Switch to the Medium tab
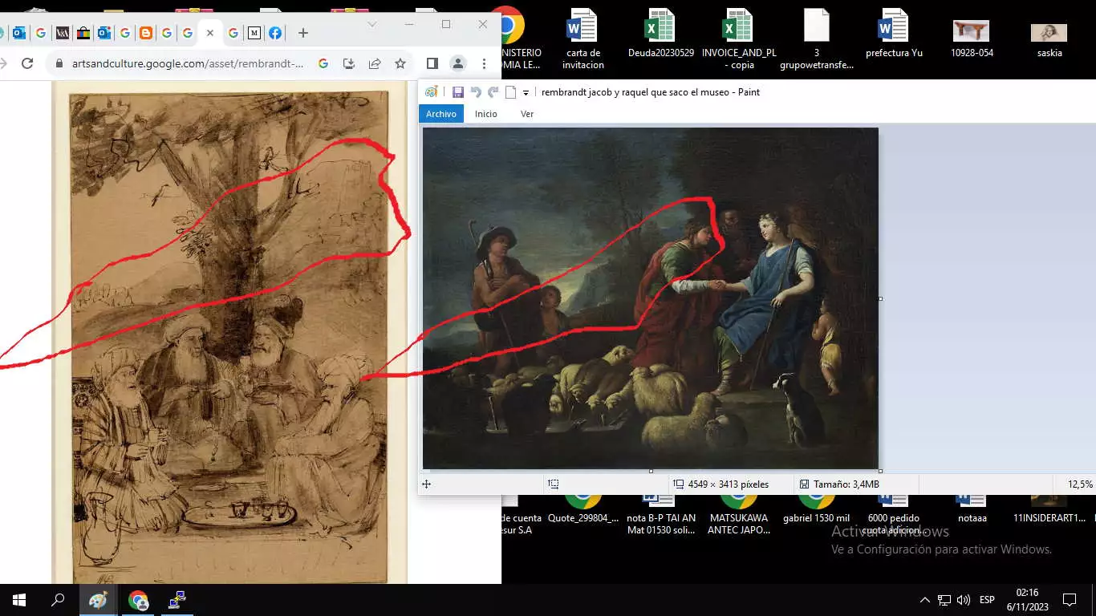Screen dimensions: 1096x616 (254, 33)
